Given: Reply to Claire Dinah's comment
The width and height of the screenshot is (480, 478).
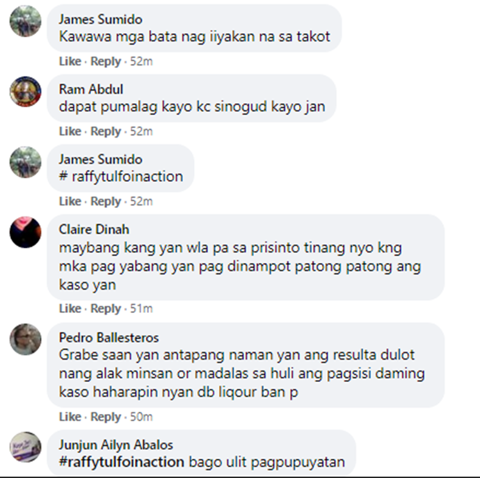Looking at the screenshot, I should coord(106,309).
